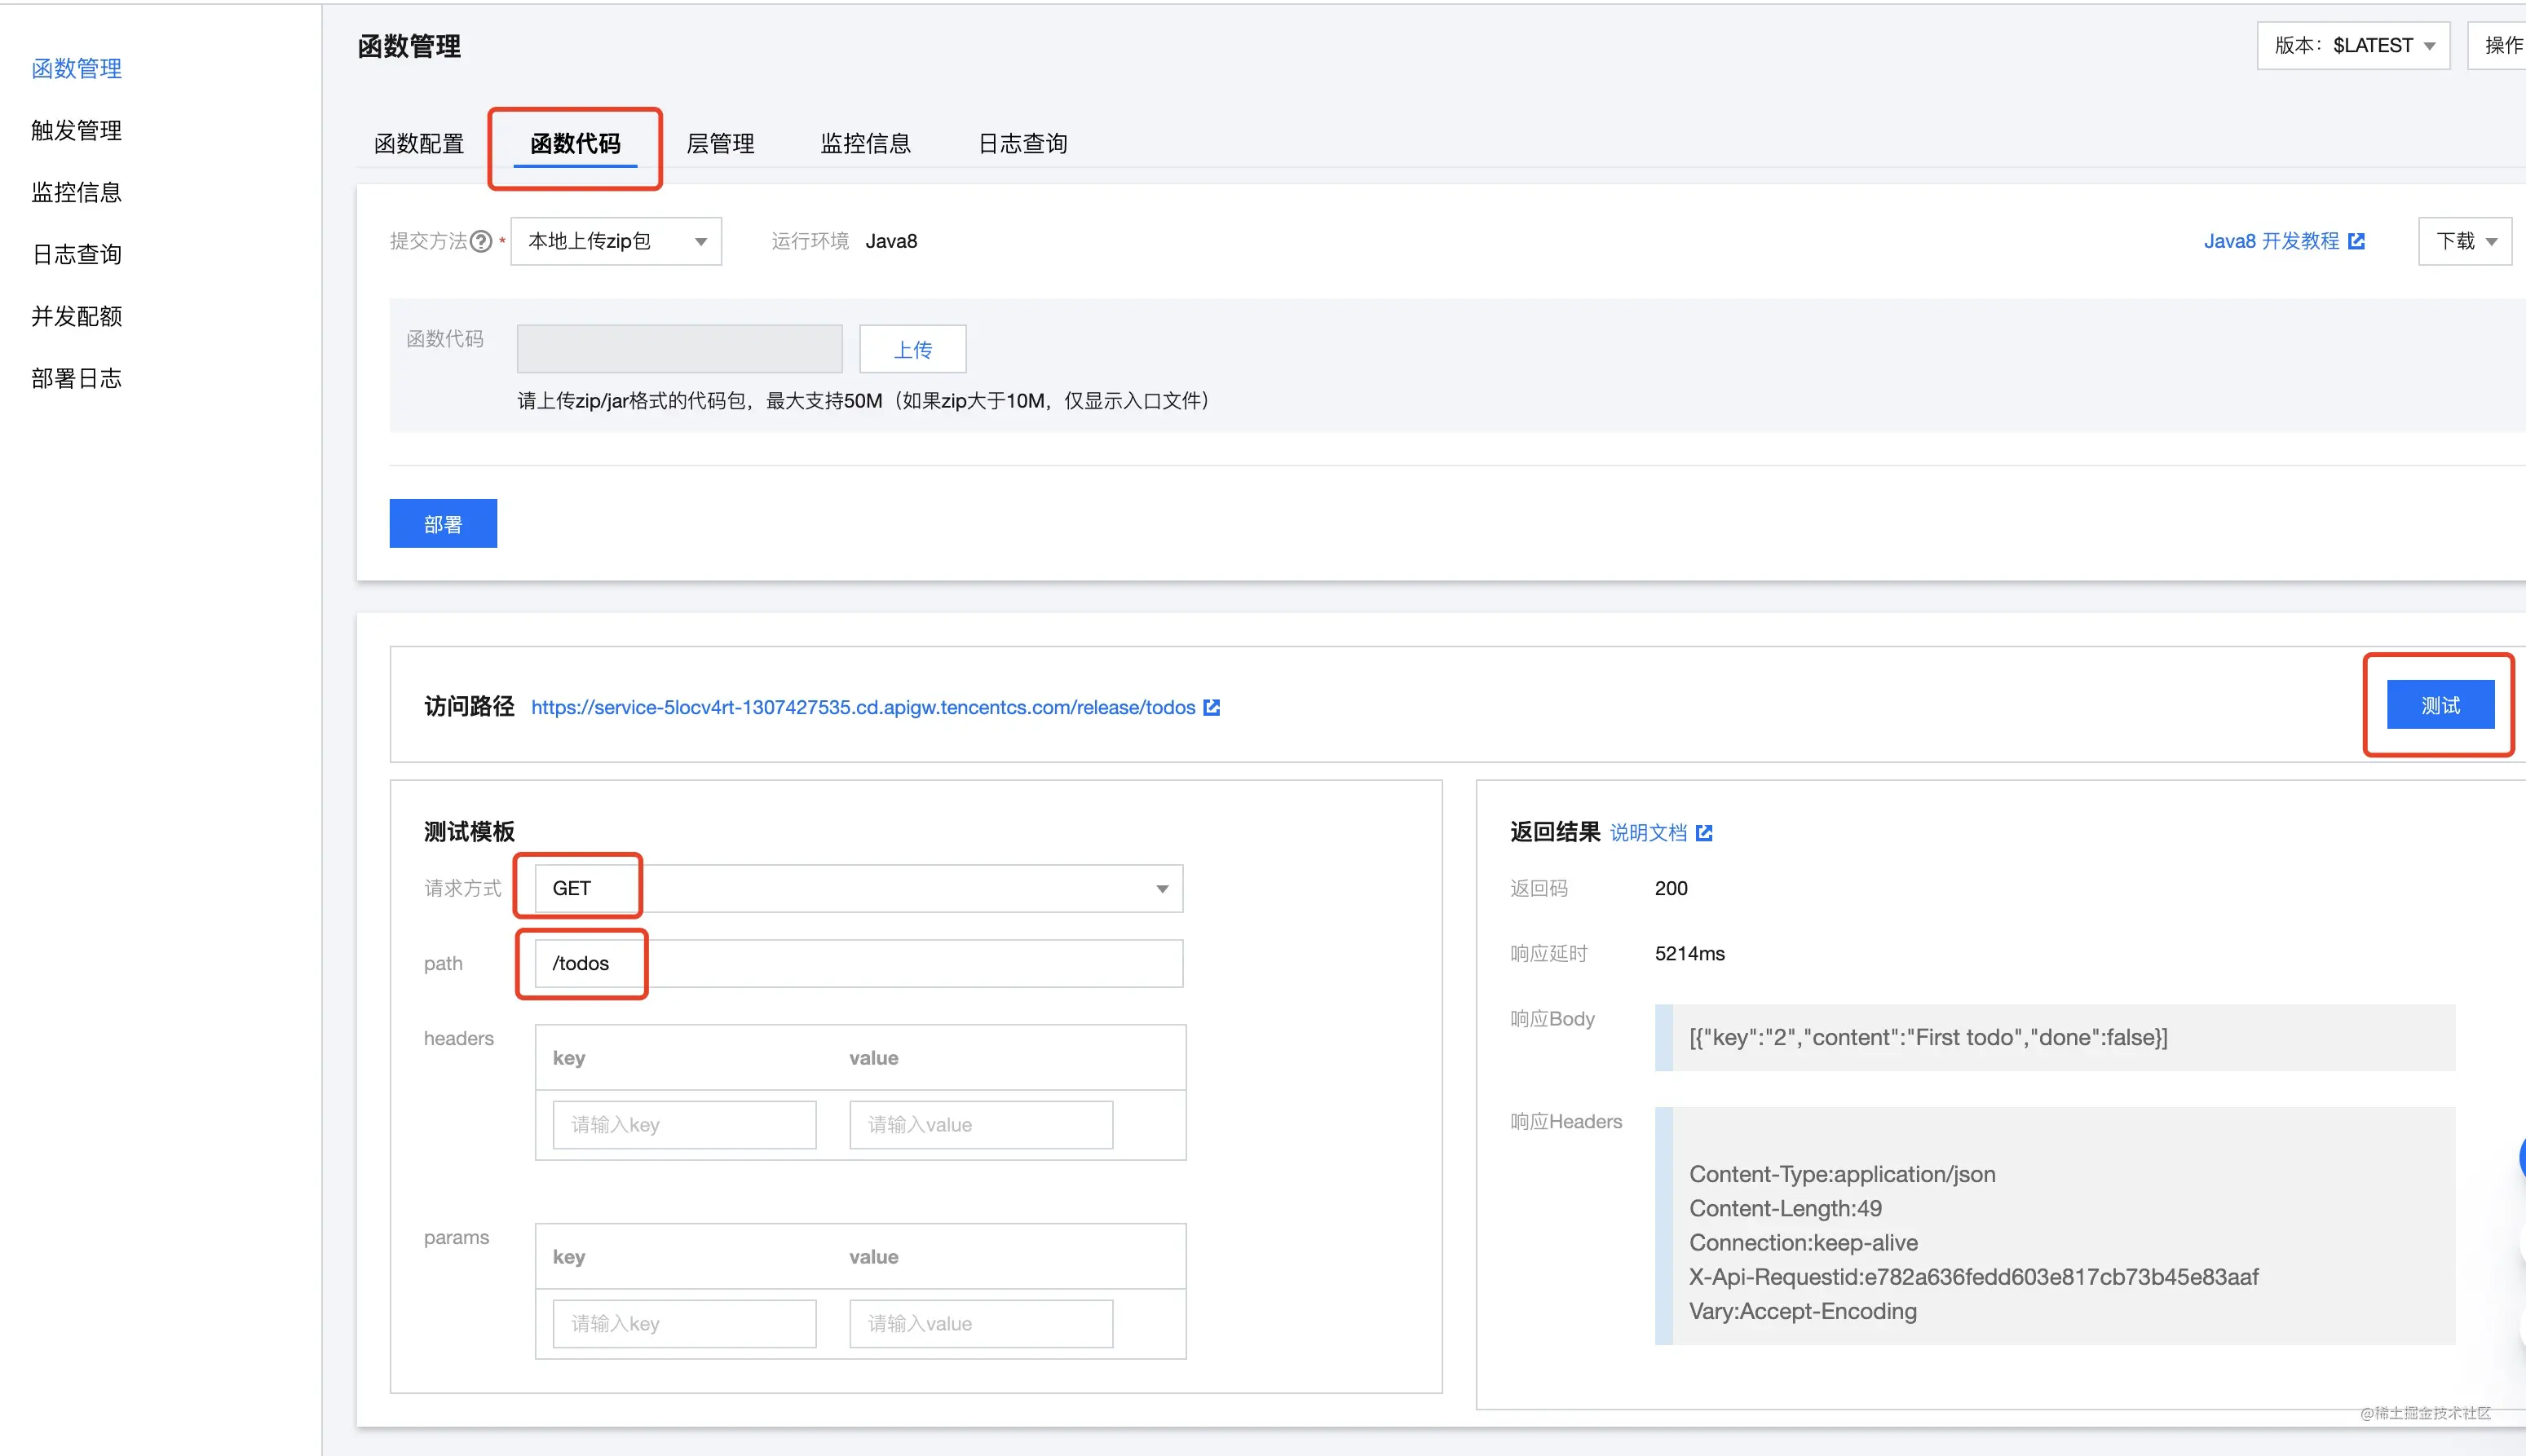This screenshot has height=1456, width=2526.
Task: Click the /todos path input field
Action: point(859,963)
